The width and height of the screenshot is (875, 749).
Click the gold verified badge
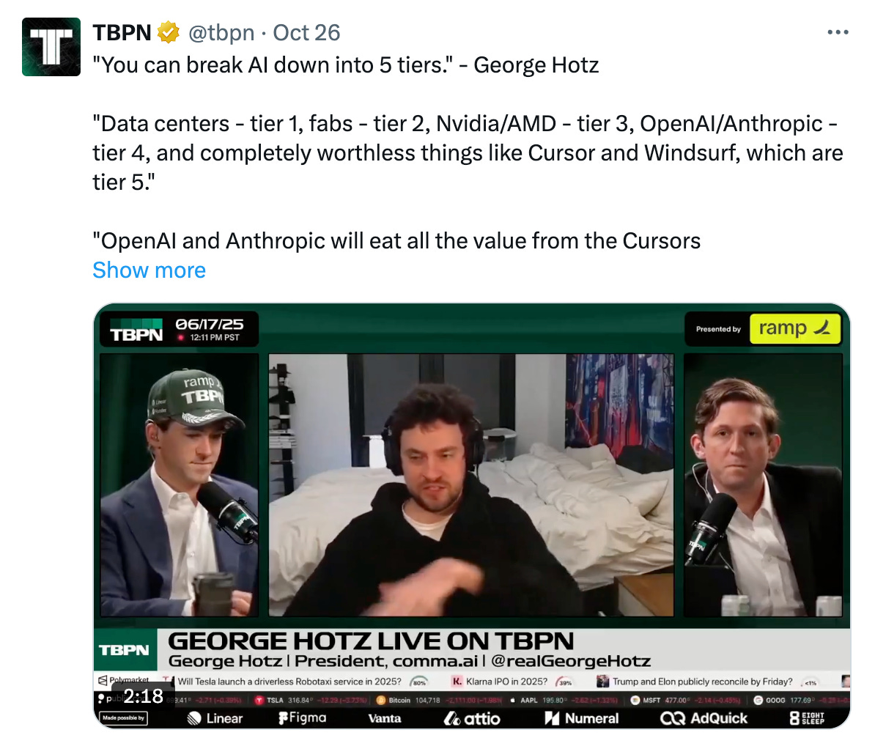pos(168,33)
